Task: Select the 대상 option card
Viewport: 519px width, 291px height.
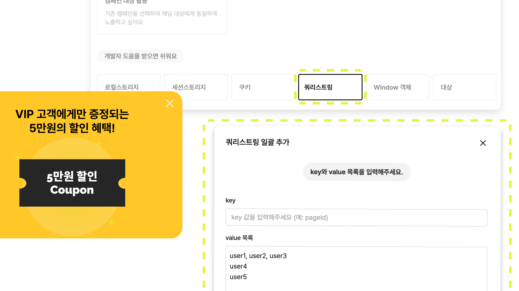Action: (464, 87)
